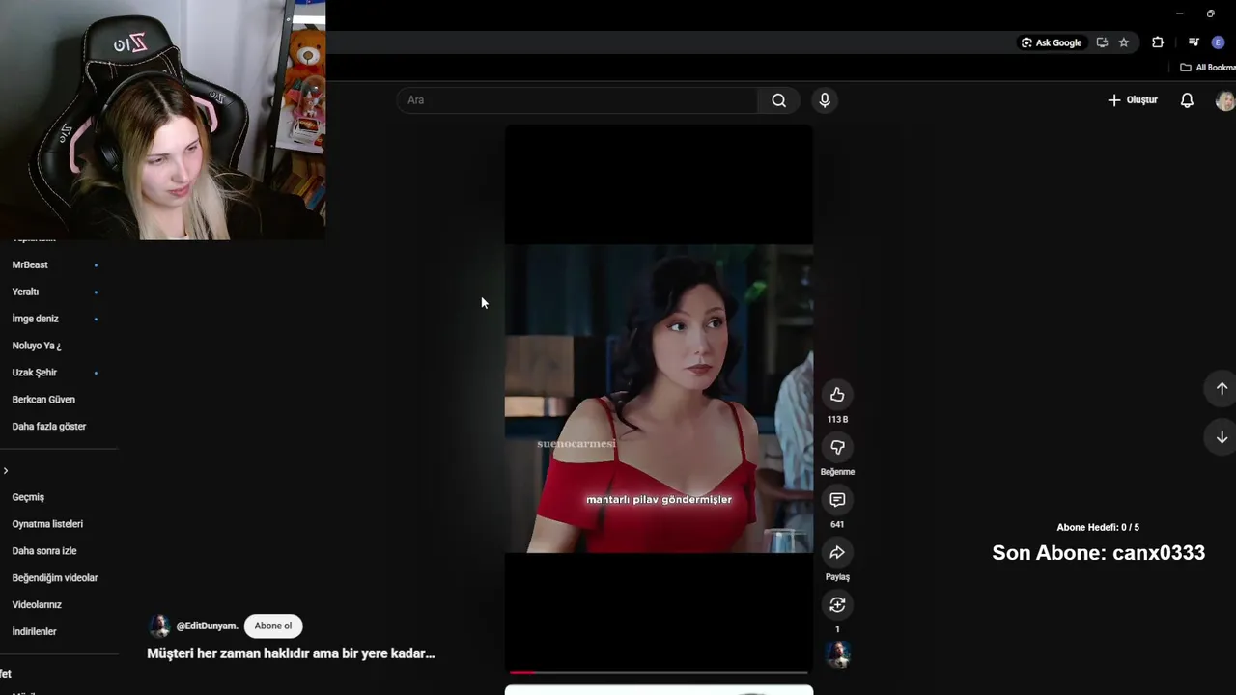Expand the sidebar section chevron above Geçmiş
The height and width of the screenshot is (695, 1236).
point(6,471)
